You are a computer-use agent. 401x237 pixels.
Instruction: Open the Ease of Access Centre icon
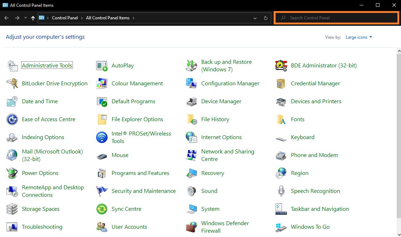[12, 119]
